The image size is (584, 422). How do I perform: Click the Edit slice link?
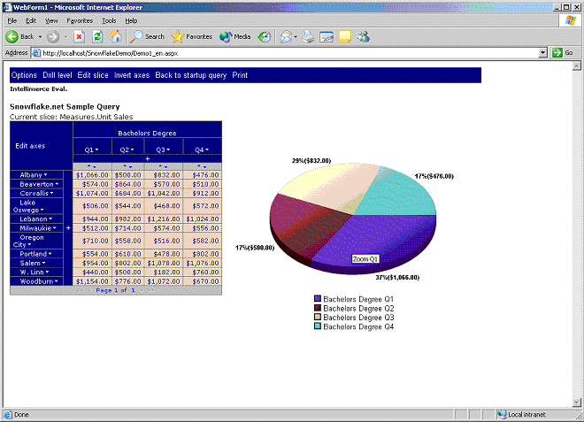click(93, 75)
